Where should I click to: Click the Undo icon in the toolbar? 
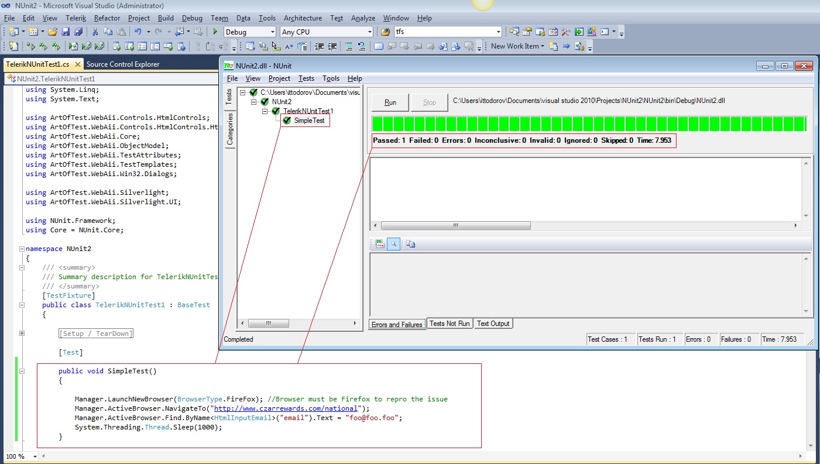138,32
